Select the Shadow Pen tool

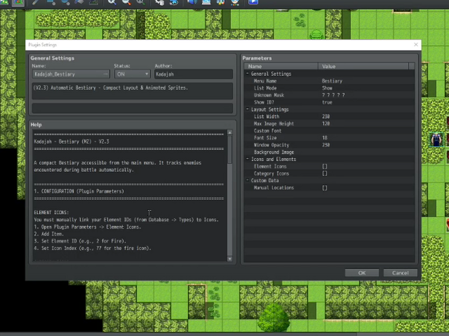[x=94, y=2]
